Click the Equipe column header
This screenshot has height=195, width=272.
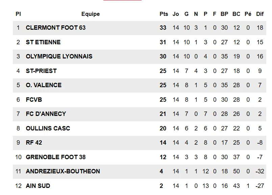click(x=91, y=14)
